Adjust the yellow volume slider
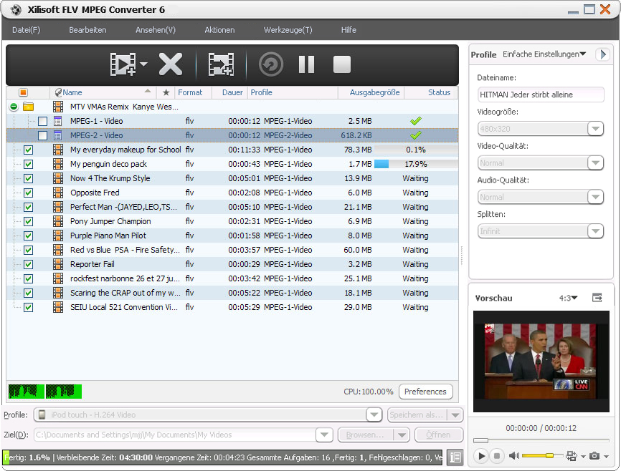Screen dimensions: 621x471 pyautogui.click(x=541, y=456)
